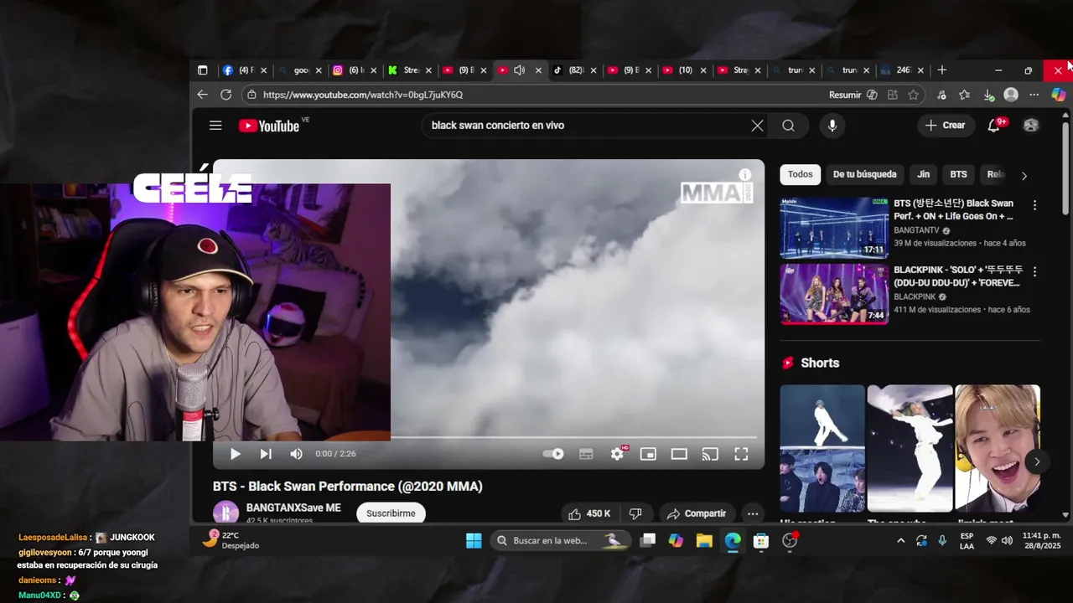Open File Explorer from the taskbar

coord(704,540)
